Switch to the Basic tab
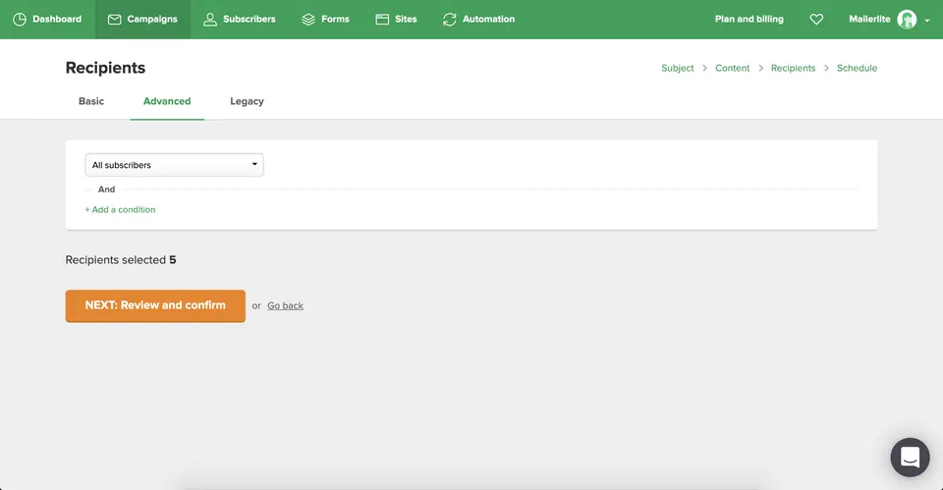 tap(91, 101)
